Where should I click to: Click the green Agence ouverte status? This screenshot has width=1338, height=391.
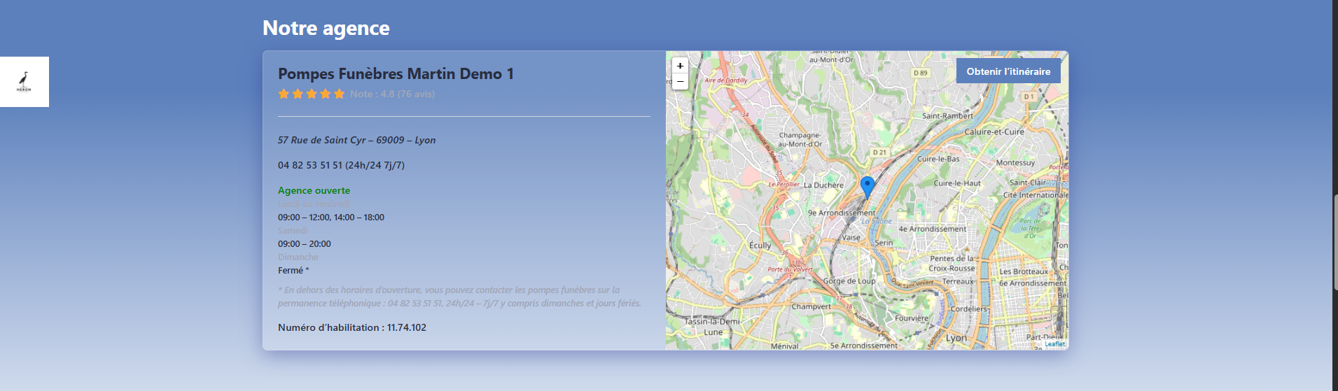click(314, 190)
